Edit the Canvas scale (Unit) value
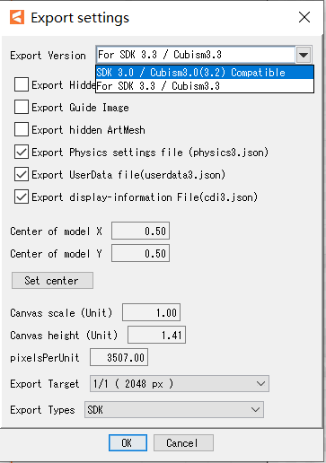Image resolution: width=326 pixels, height=463 pixels. (151, 312)
